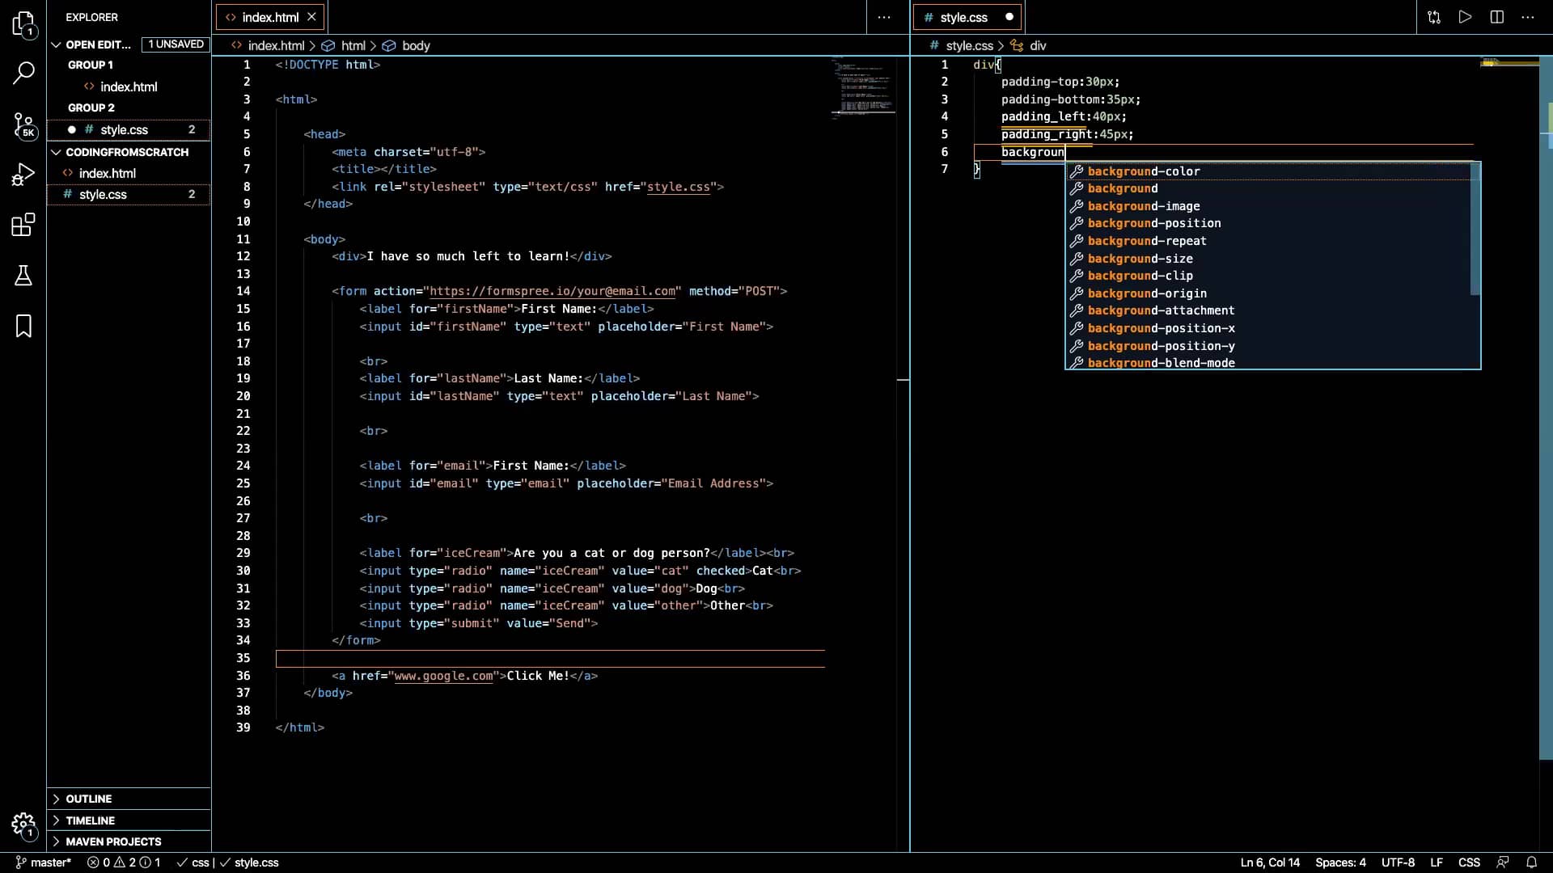Click the master branch in the status bar
Viewport: 1553px width, 873px height.
pos(42,862)
